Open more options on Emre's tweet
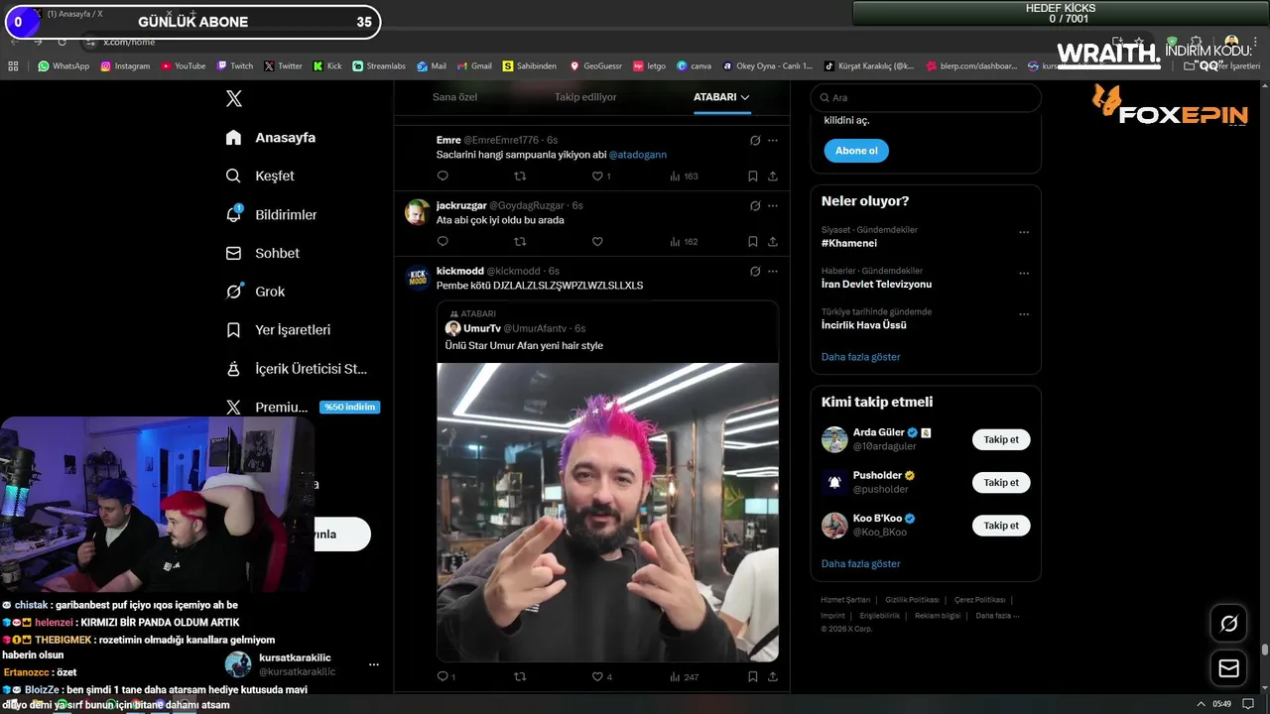This screenshot has width=1270, height=714. coord(773,141)
